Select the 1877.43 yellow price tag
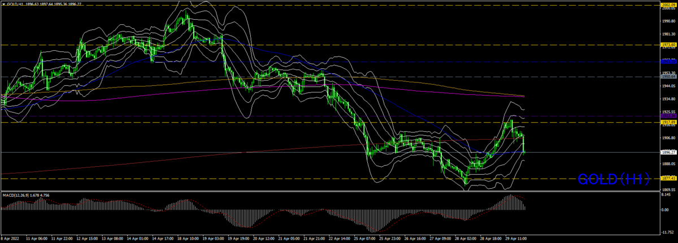Screen dimensions: 678x243 (669, 178)
